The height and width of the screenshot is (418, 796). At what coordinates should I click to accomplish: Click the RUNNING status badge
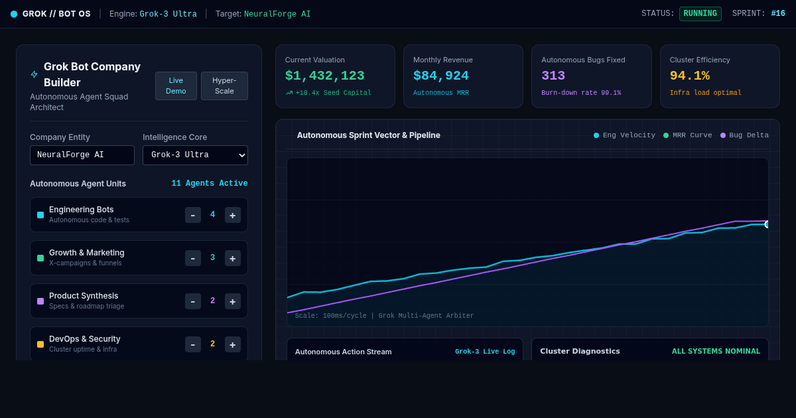700,14
